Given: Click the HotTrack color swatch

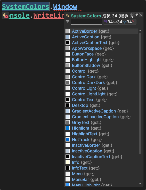Looking at the screenshot, I should (x=68, y=139).
